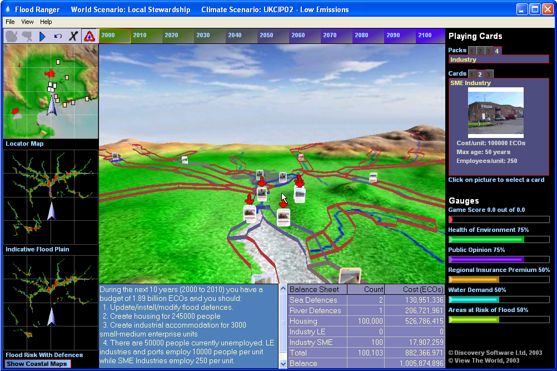The width and height of the screenshot is (557, 371).
Task: Switch to Packs tab 1
Action: [x=472, y=51]
